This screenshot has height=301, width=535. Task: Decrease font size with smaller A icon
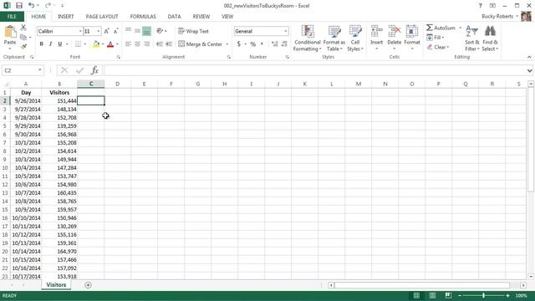point(115,31)
